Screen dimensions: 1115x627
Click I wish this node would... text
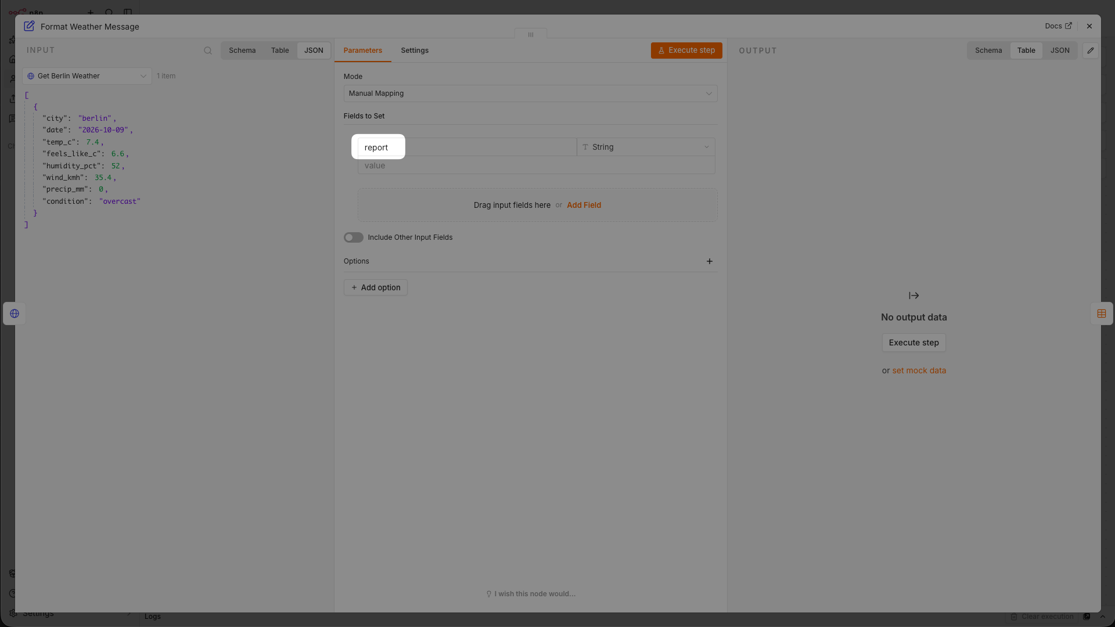pyautogui.click(x=535, y=594)
